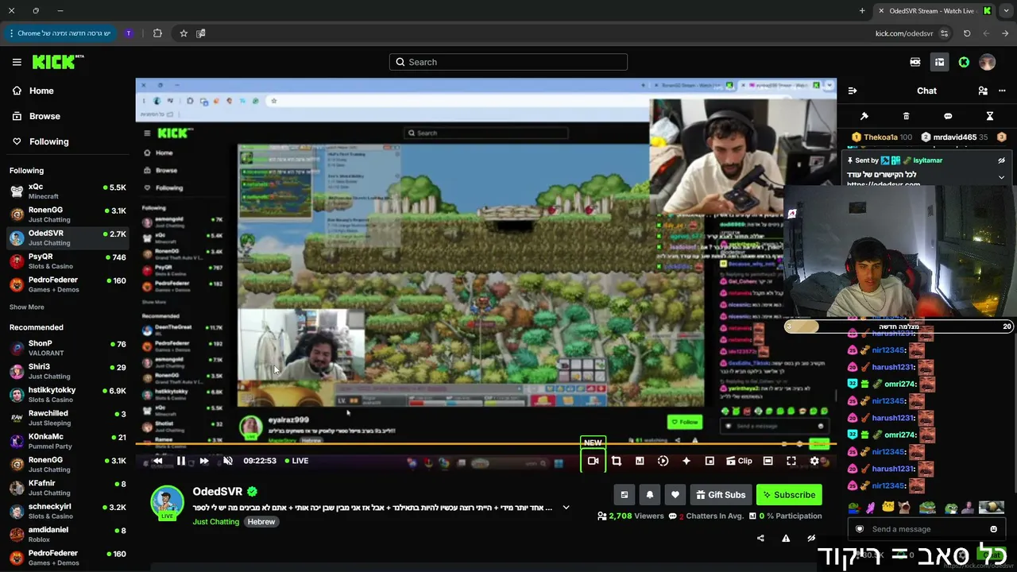The image size is (1017, 572).
Task: Subscribe to OdedSVR
Action: tap(789, 495)
